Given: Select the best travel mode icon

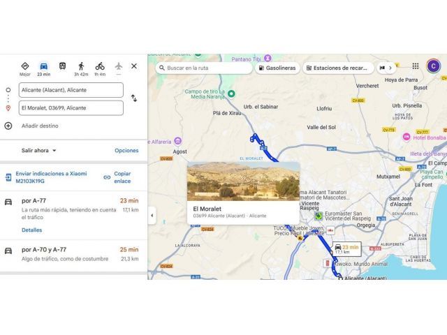Looking at the screenshot, I should tap(25, 66).
